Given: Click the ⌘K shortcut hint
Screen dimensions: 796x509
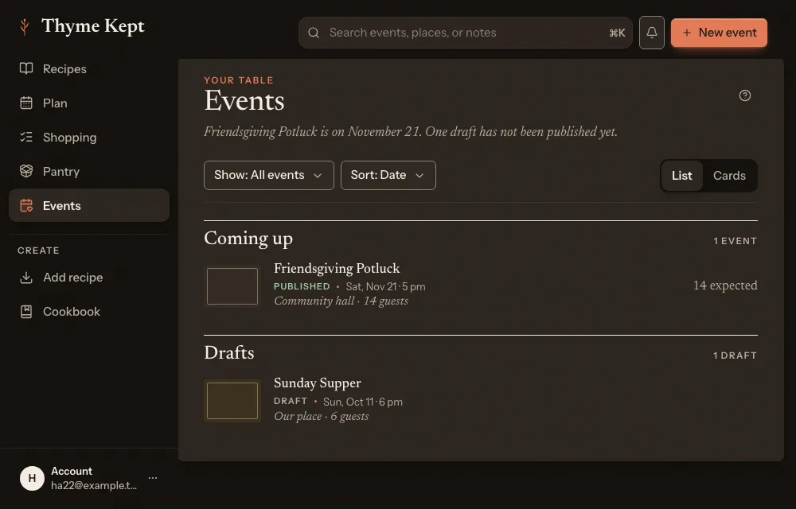Looking at the screenshot, I should [x=617, y=33].
